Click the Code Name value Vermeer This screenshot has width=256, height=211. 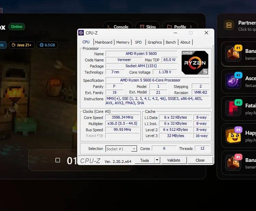coord(124,60)
